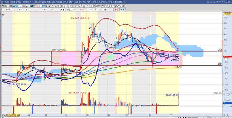Click the T font icon in title bar
Viewport: 232px width, 118px height.
220,2
